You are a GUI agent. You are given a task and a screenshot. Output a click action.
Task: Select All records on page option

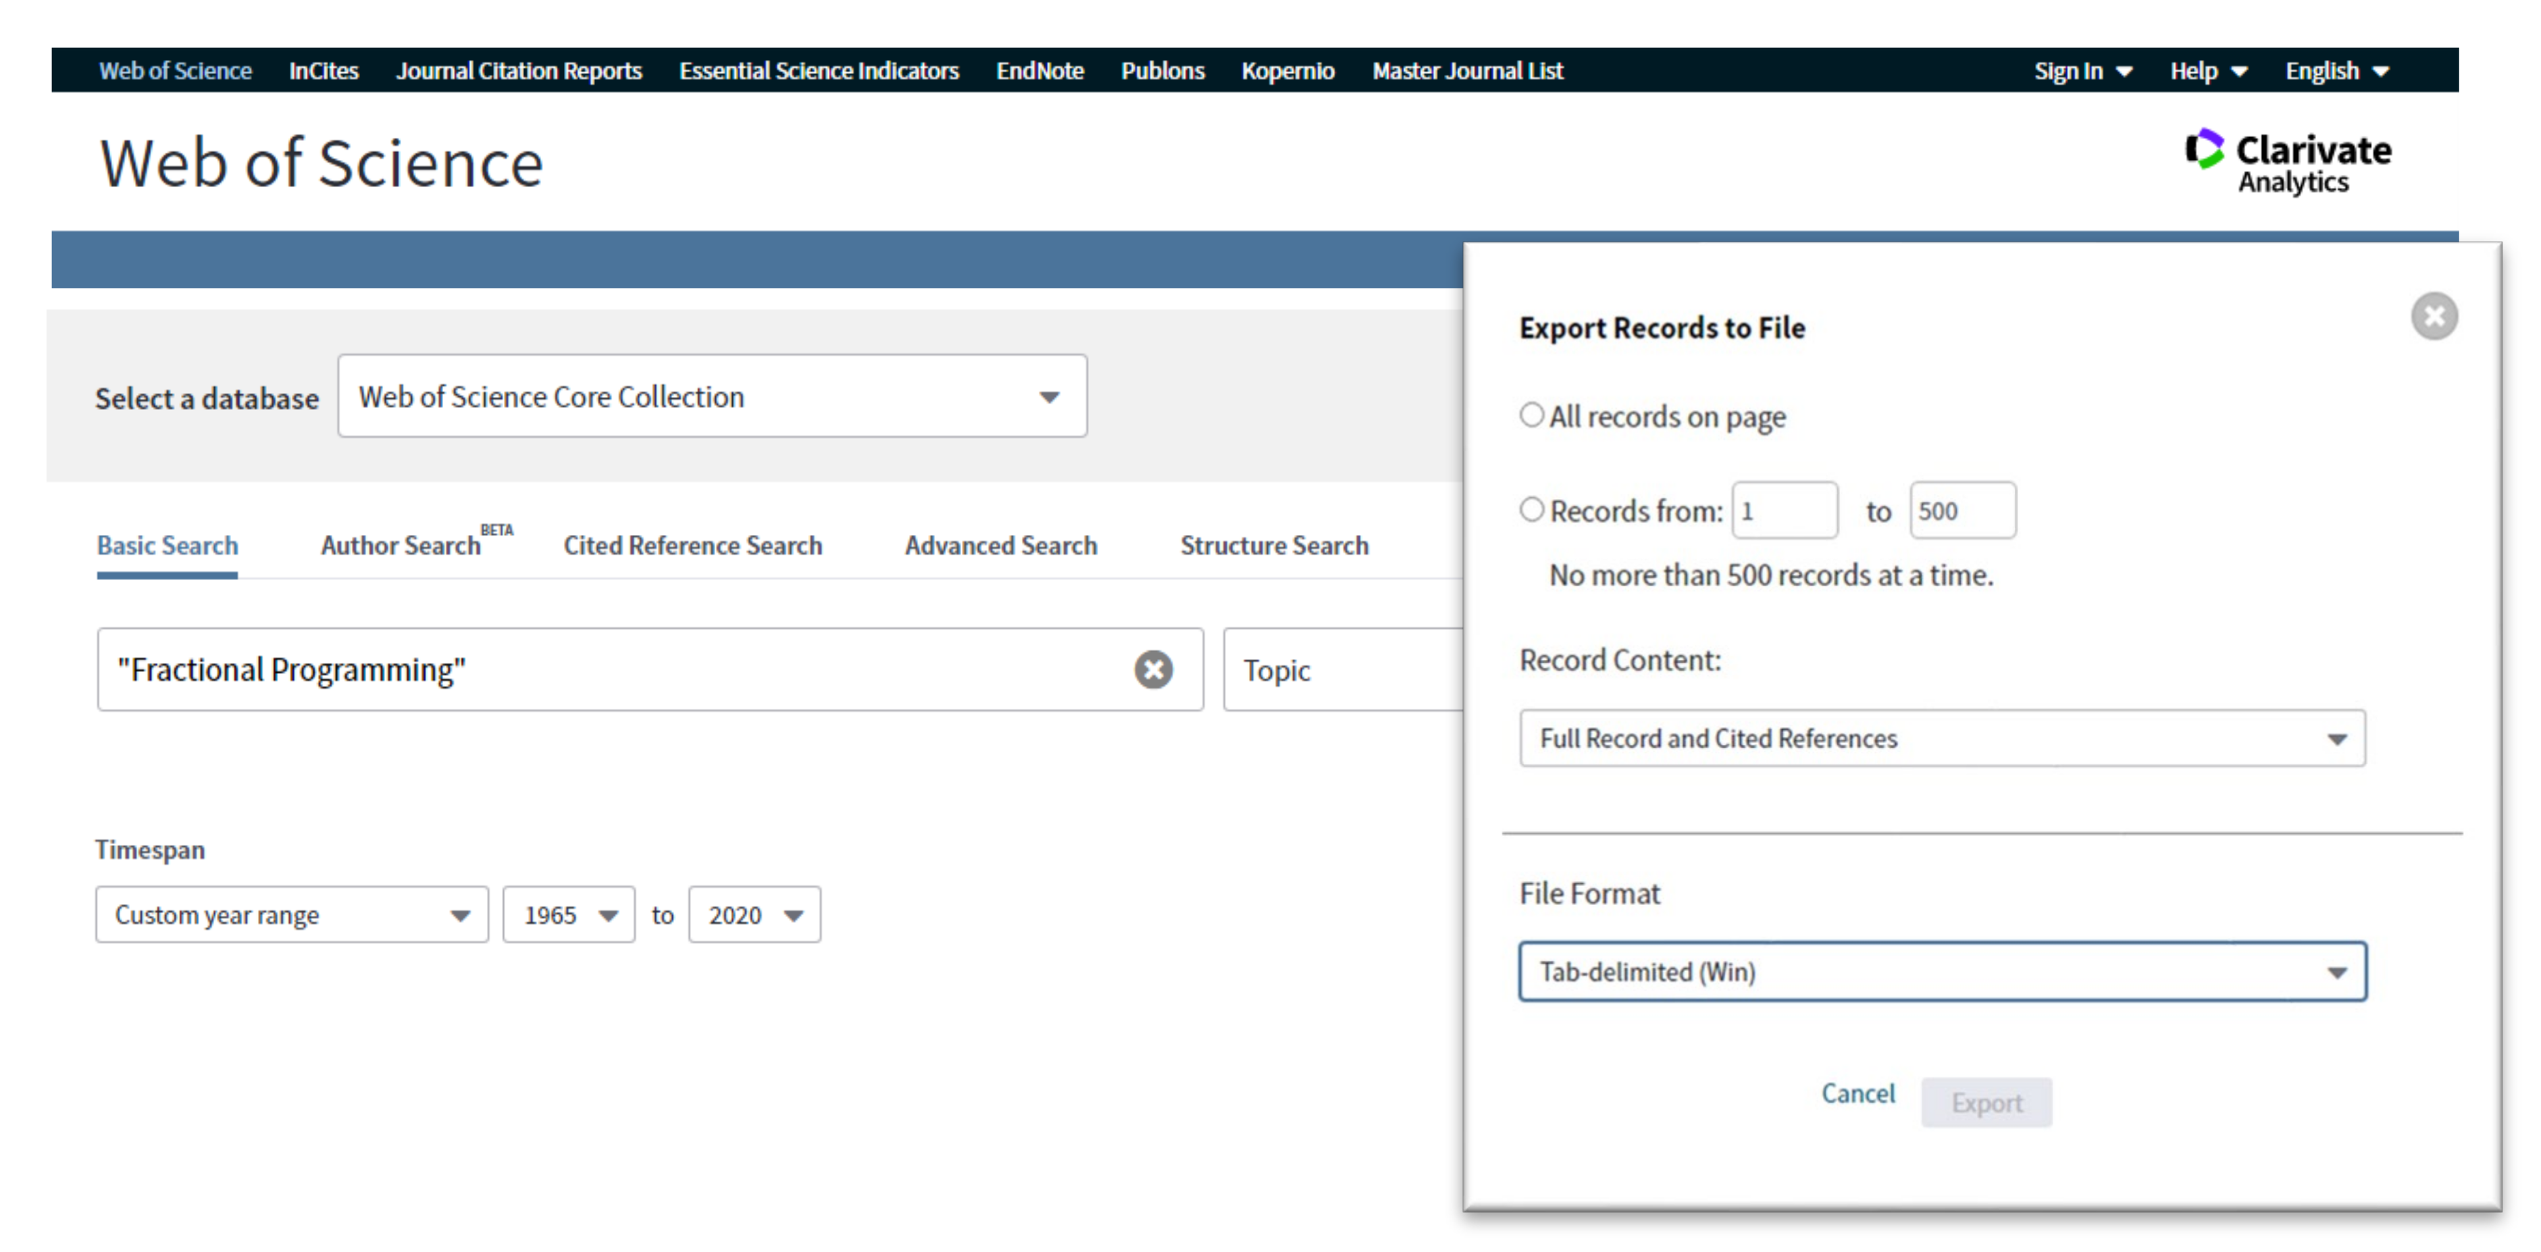click(1531, 415)
